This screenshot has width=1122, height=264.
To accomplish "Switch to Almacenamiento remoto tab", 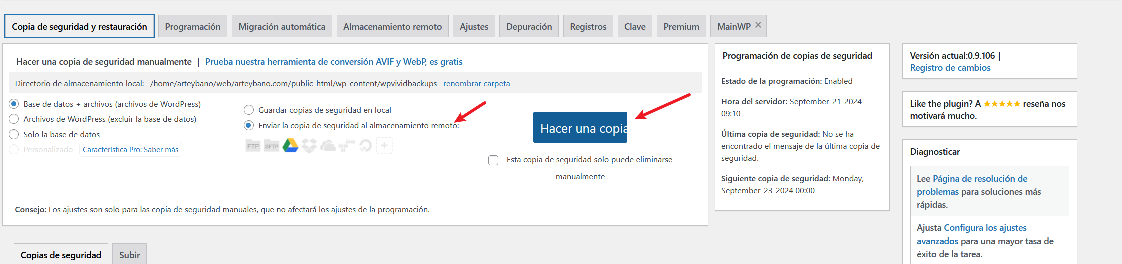I will (x=392, y=26).
